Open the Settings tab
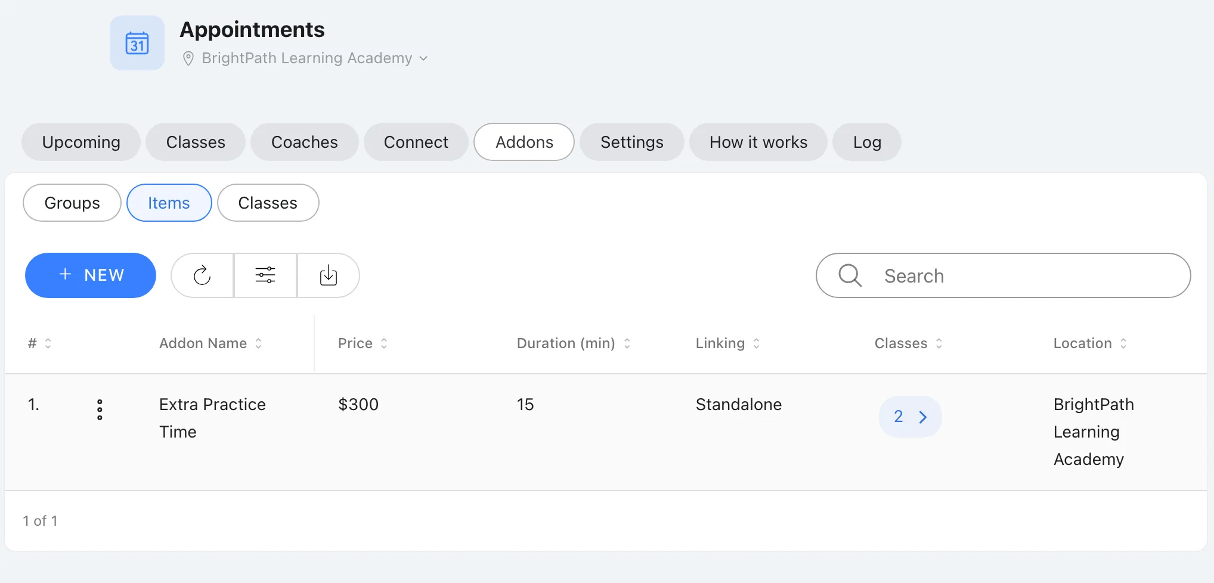This screenshot has height=583, width=1214. (x=632, y=142)
